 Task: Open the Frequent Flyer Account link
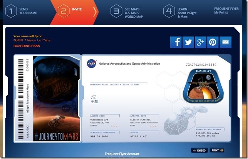[122, 154]
